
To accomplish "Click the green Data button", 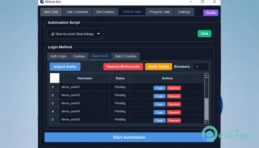I will point(205,34).
